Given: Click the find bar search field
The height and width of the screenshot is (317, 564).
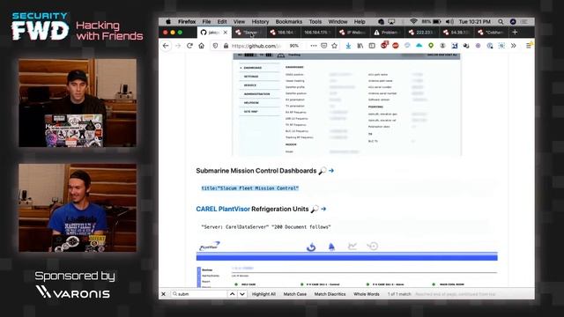Looking at the screenshot, I should click(199, 294).
